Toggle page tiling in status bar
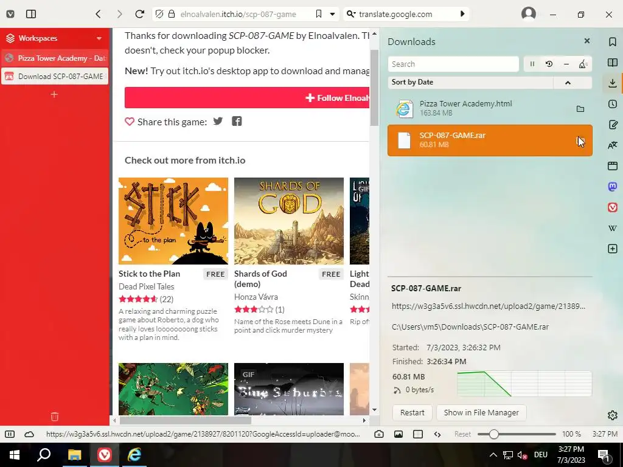The height and width of the screenshot is (467, 623). coord(417,434)
